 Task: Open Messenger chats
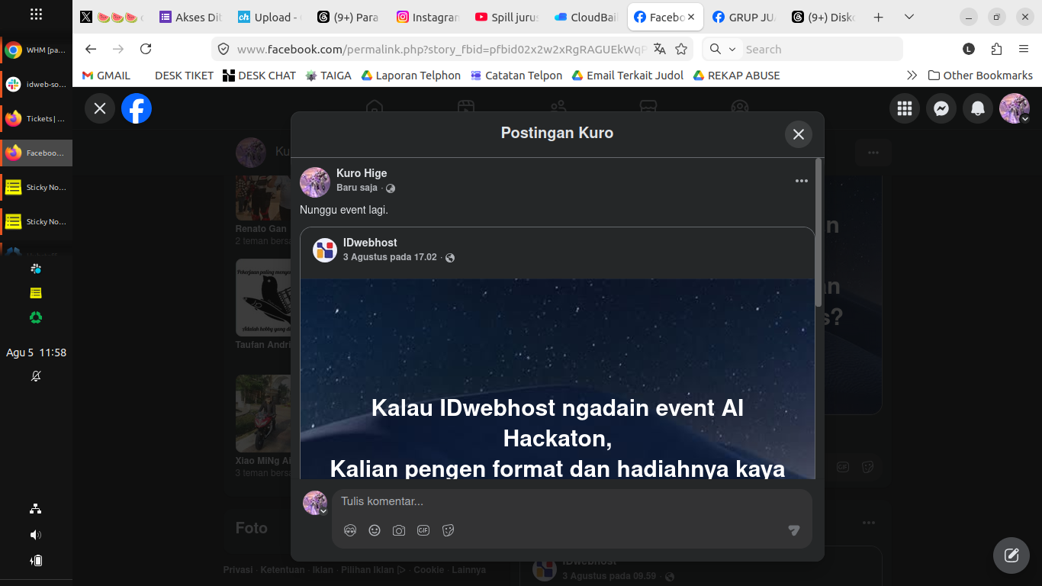click(941, 108)
